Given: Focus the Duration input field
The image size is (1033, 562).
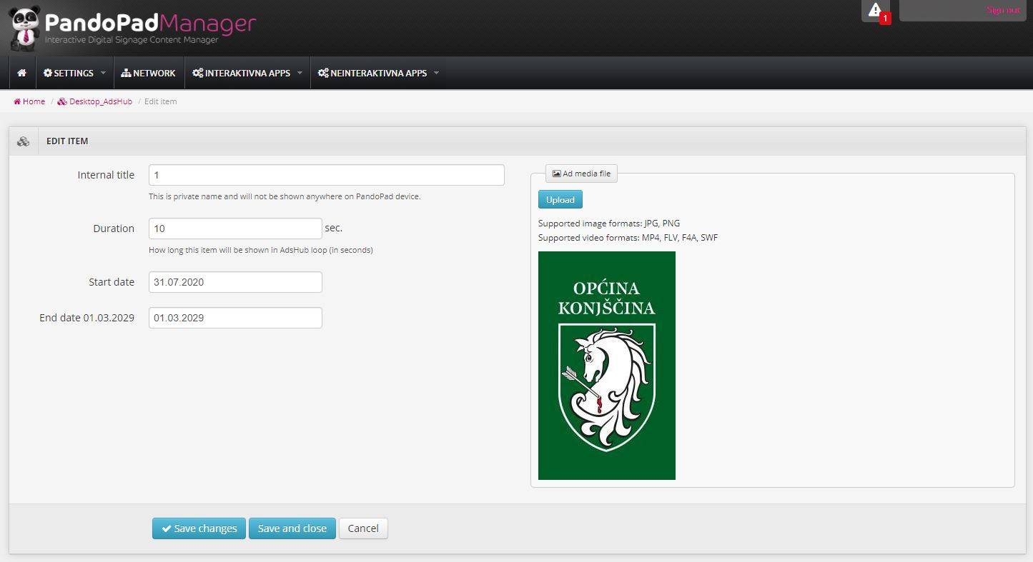Looking at the screenshot, I should coord(235,229).
